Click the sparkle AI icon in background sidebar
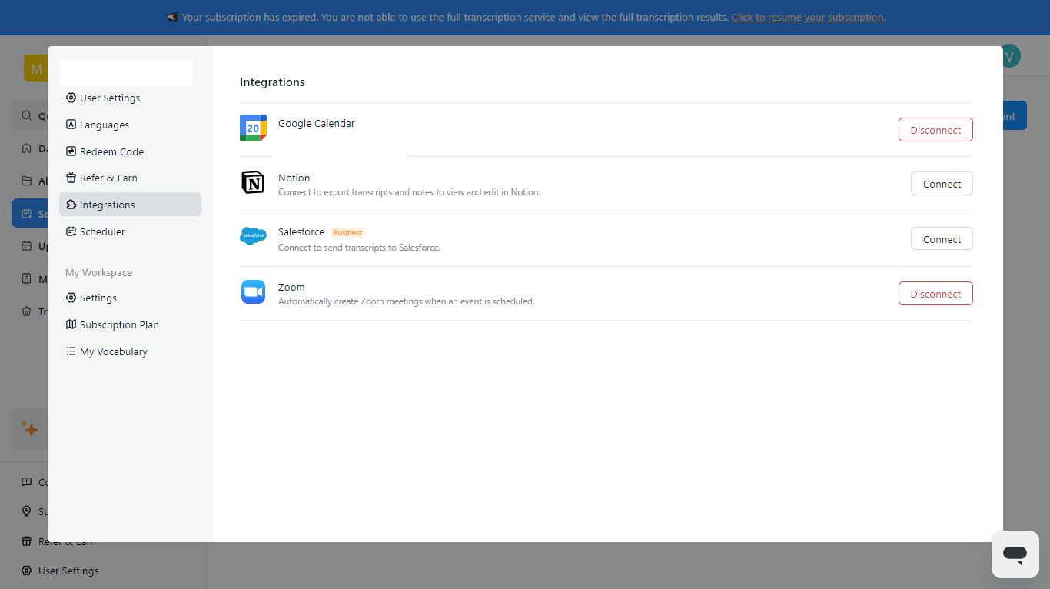Screen dimensions: 1050x589 (x=29, y=428)
